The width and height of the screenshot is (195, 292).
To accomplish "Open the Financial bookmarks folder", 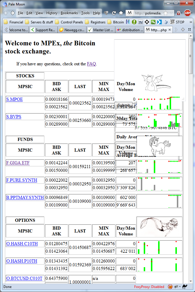I will point(13,22).
